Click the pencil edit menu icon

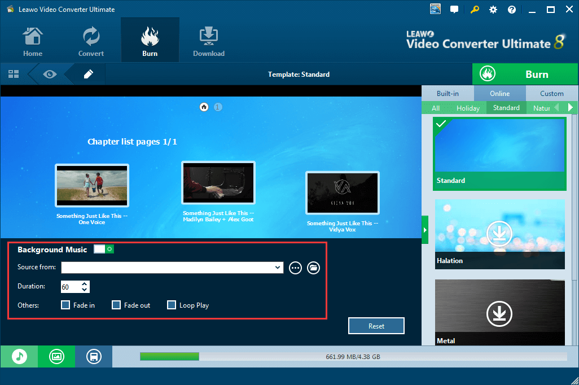click(x=88, y=75)
